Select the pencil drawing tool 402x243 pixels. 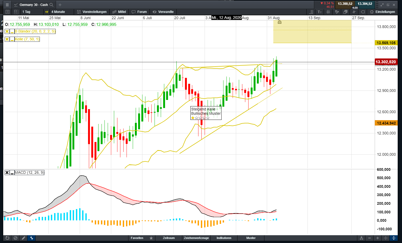click(x=24, y=238)
